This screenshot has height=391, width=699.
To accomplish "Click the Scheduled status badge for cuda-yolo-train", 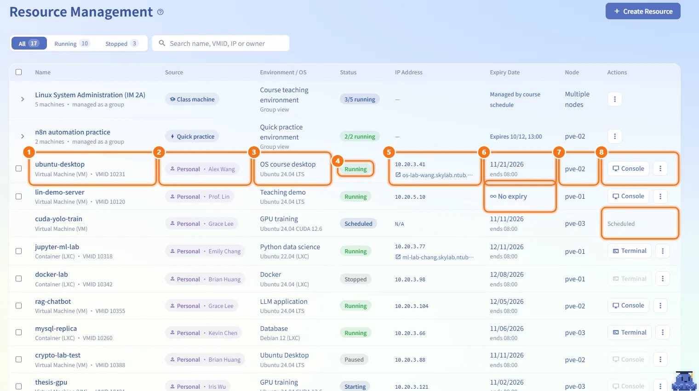I will 359,223.
